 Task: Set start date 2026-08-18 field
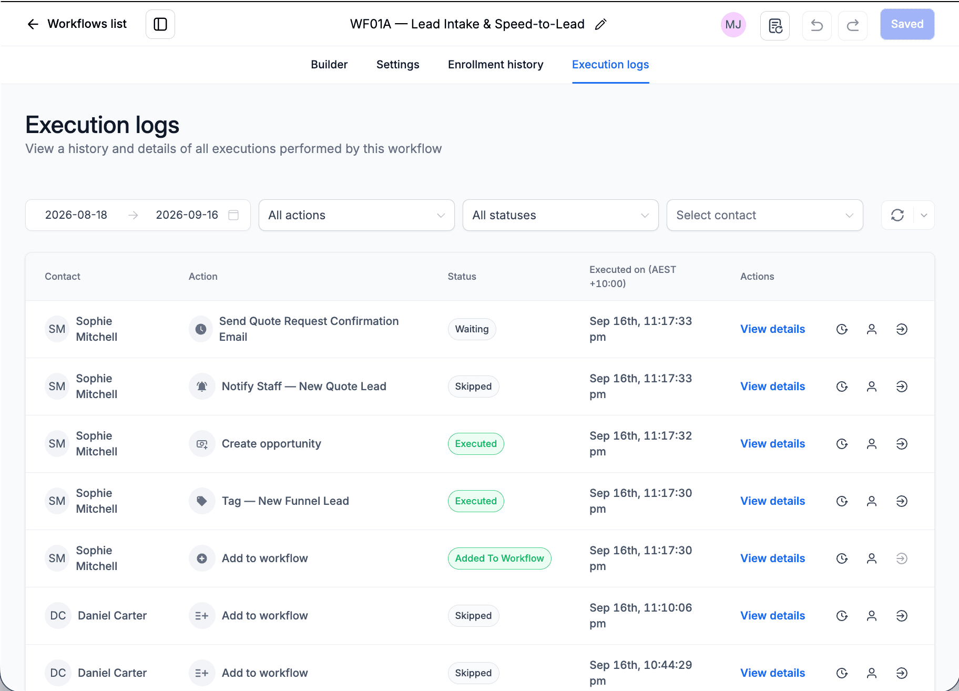point(76,215)
